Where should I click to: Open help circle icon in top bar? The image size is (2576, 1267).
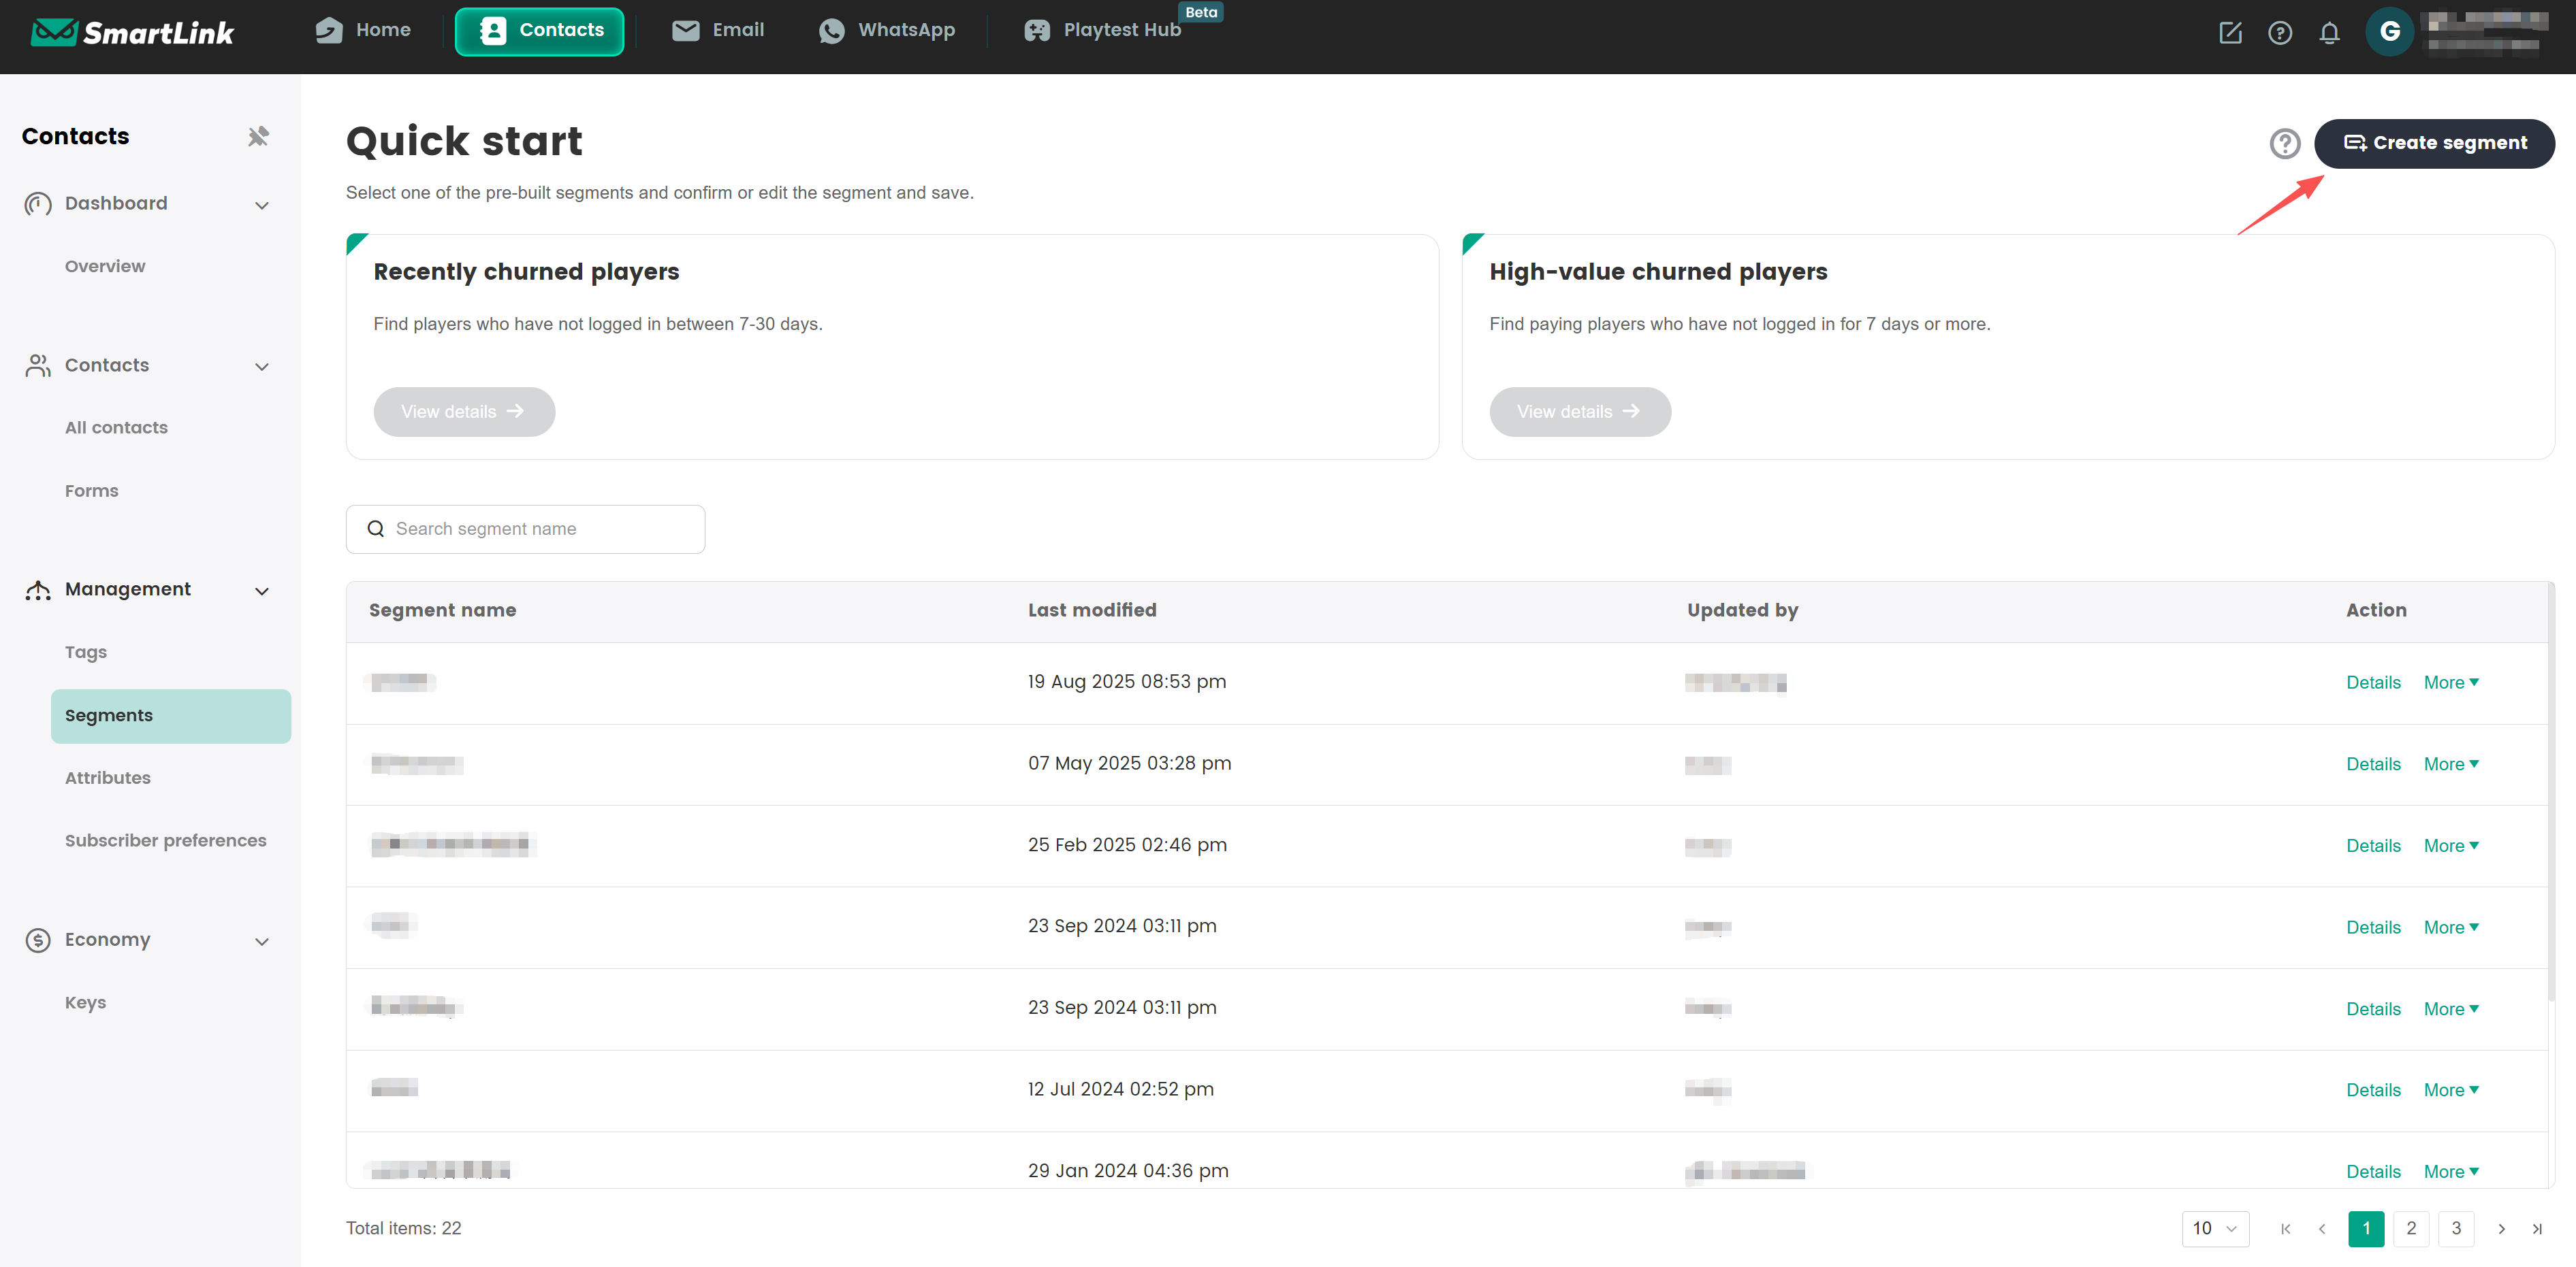coord(2279,33)
